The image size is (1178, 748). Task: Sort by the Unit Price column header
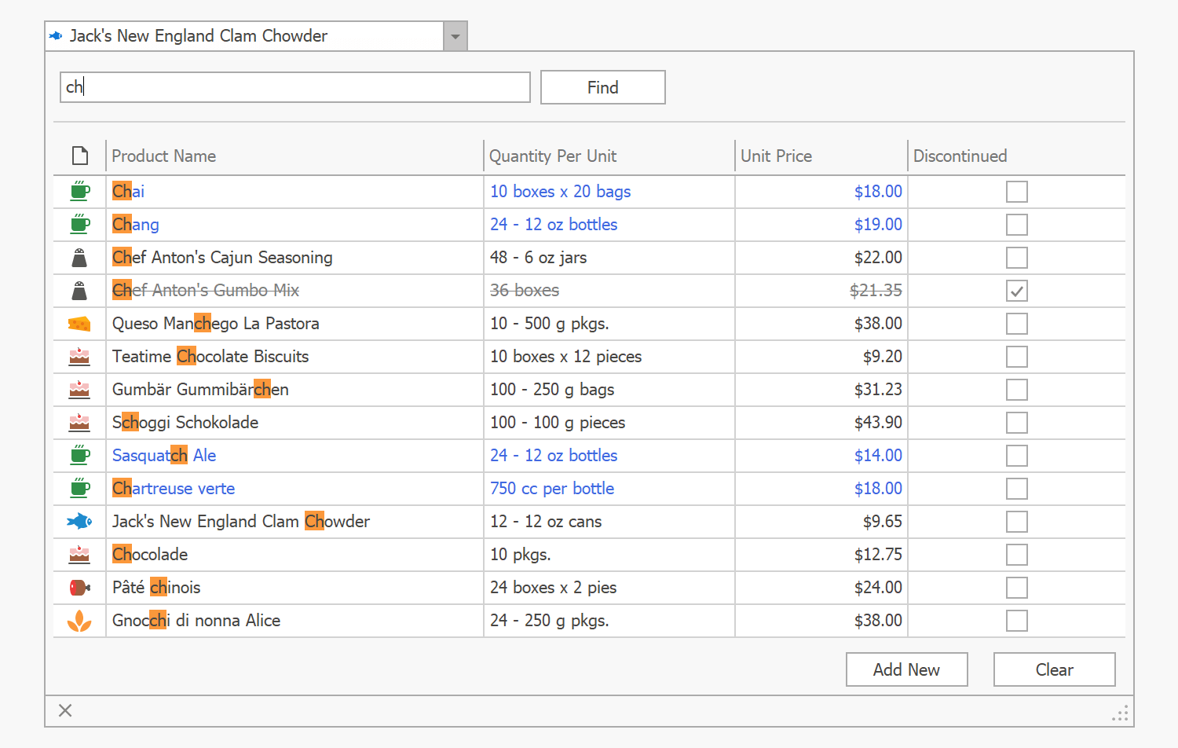point(820,156)
